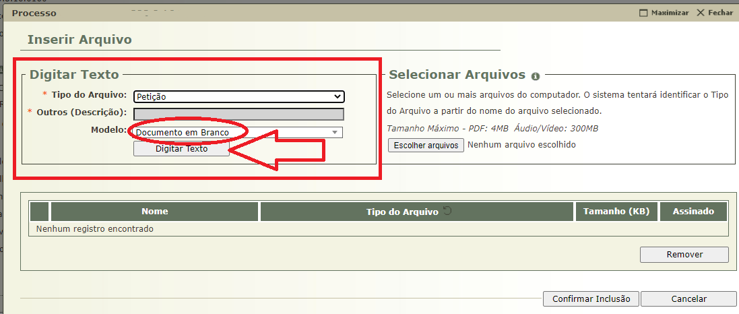
Task: Expand the Modelo dropdown showing Documento em Branco
Action: pyautogui.click(x=238, y=133)
